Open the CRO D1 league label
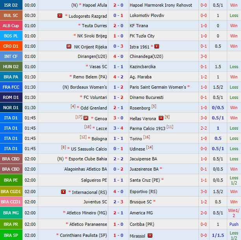Screen dimensions: 241x240 (x=11, y=46)
